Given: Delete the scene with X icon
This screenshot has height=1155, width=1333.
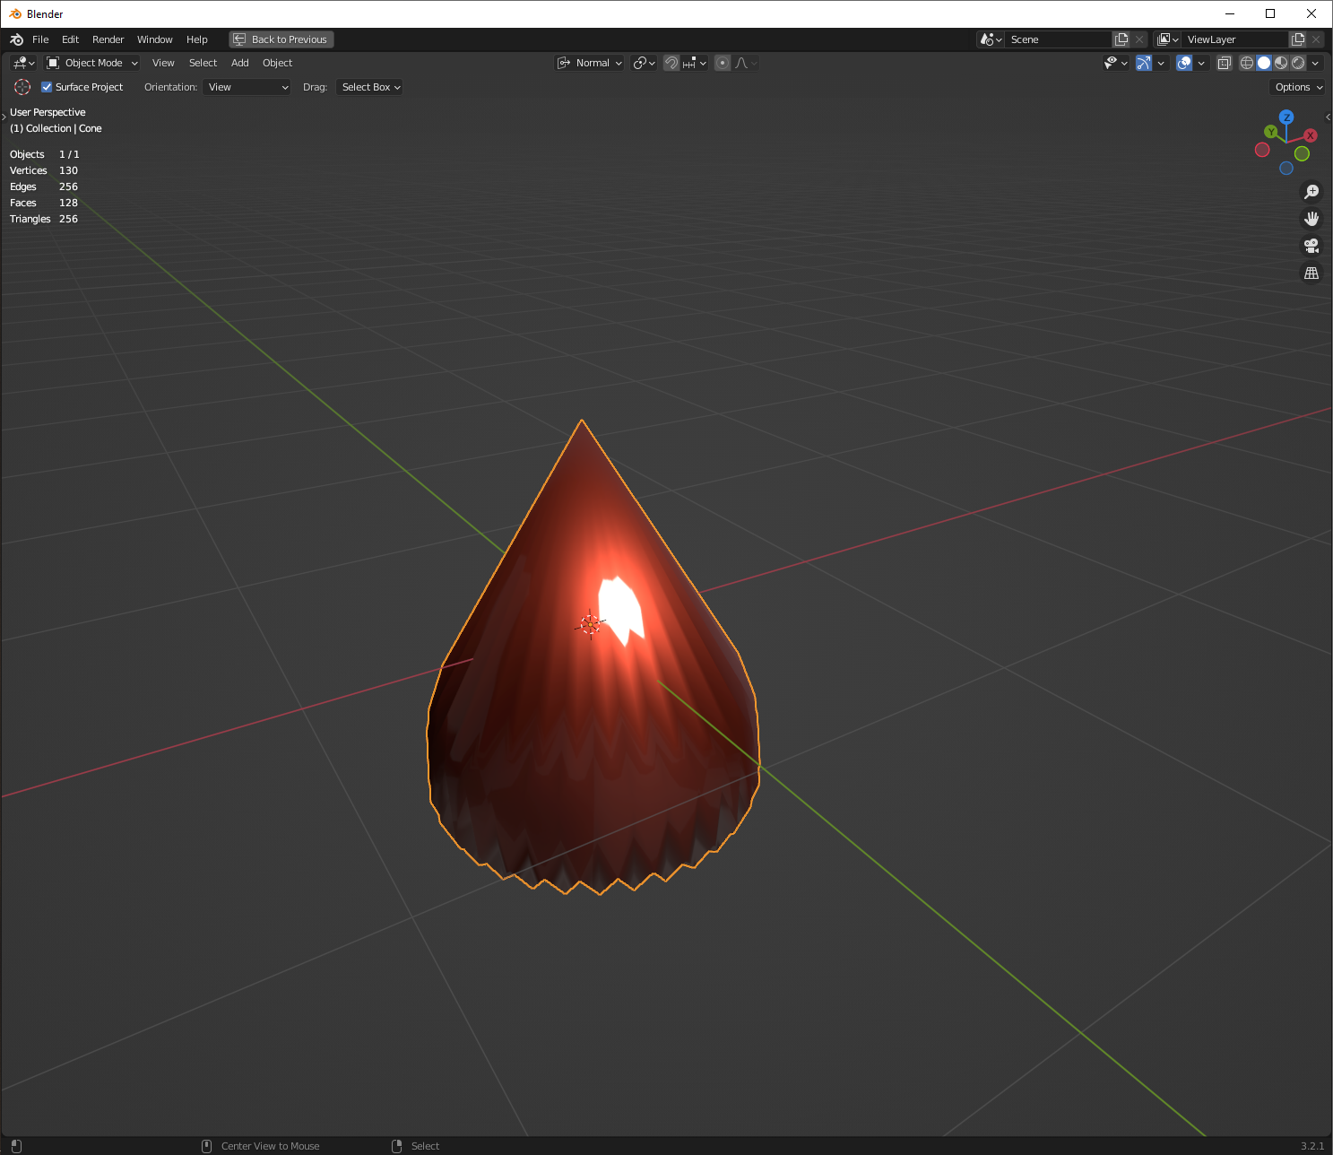Looking at the screenshot, I should point(1139,39).
